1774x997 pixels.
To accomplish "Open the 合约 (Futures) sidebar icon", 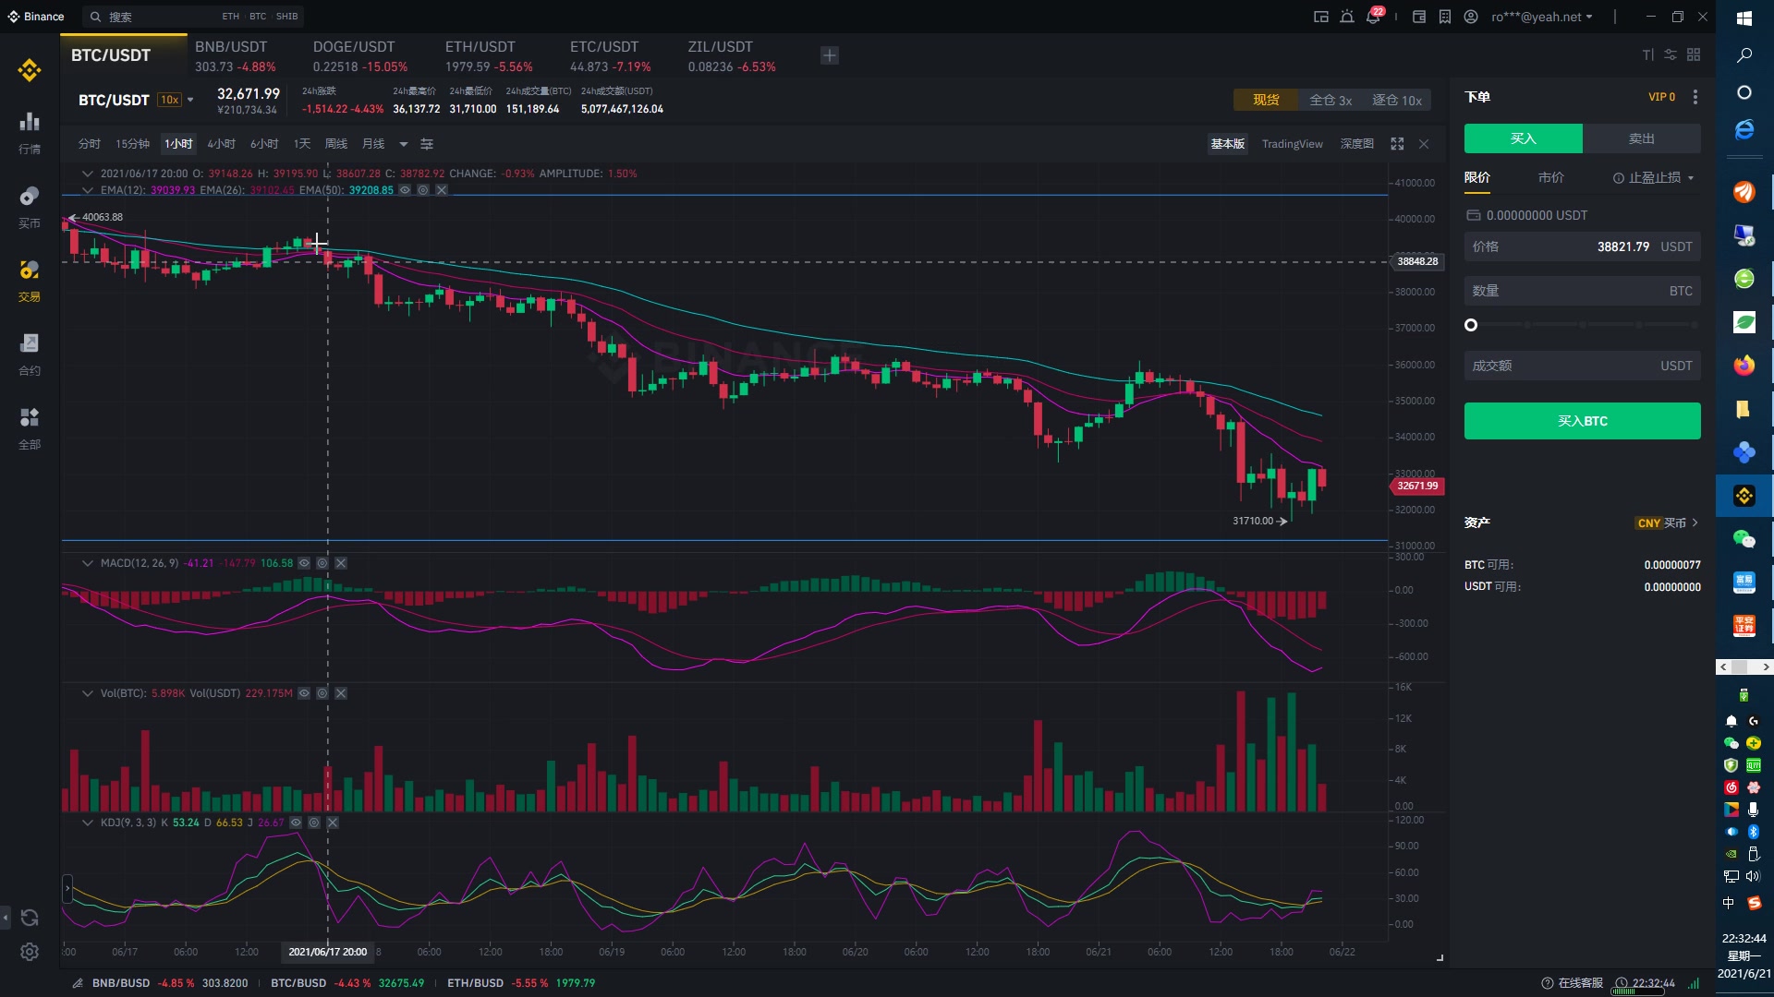I will coord(30,354).
